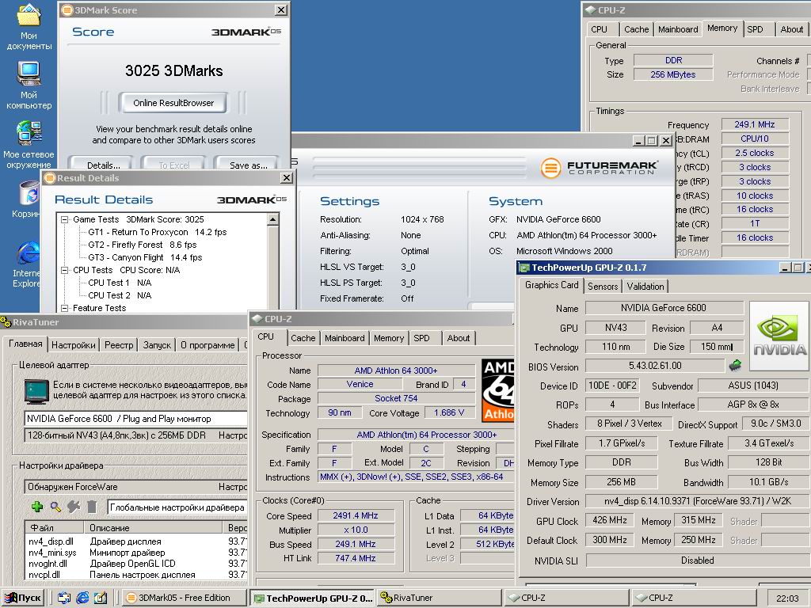This screenshot has width=811, height=608.
Task: Open the Настройки tab in RivaTuner
Action: (73, 345)
